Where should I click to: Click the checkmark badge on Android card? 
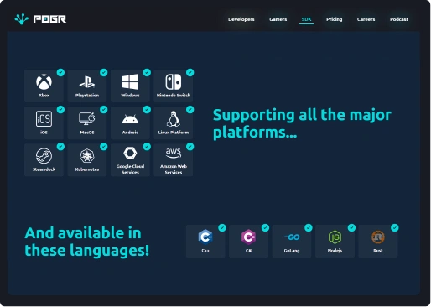147,110
